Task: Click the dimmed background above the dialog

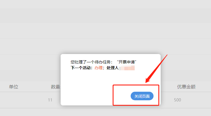Action: (x=105, y=27)
